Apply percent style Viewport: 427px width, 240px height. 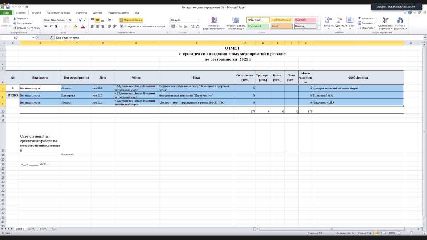pos(180,26)
